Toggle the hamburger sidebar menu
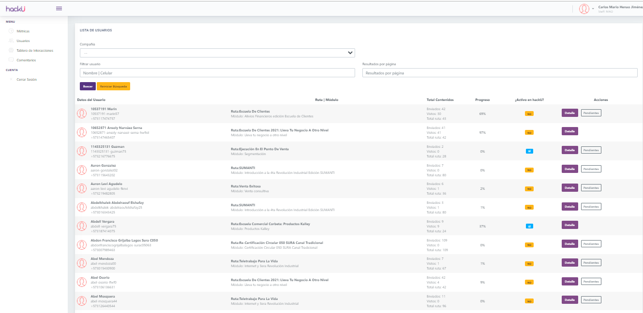Viewport: 643px width, 313px height. [x=59, y=8]
